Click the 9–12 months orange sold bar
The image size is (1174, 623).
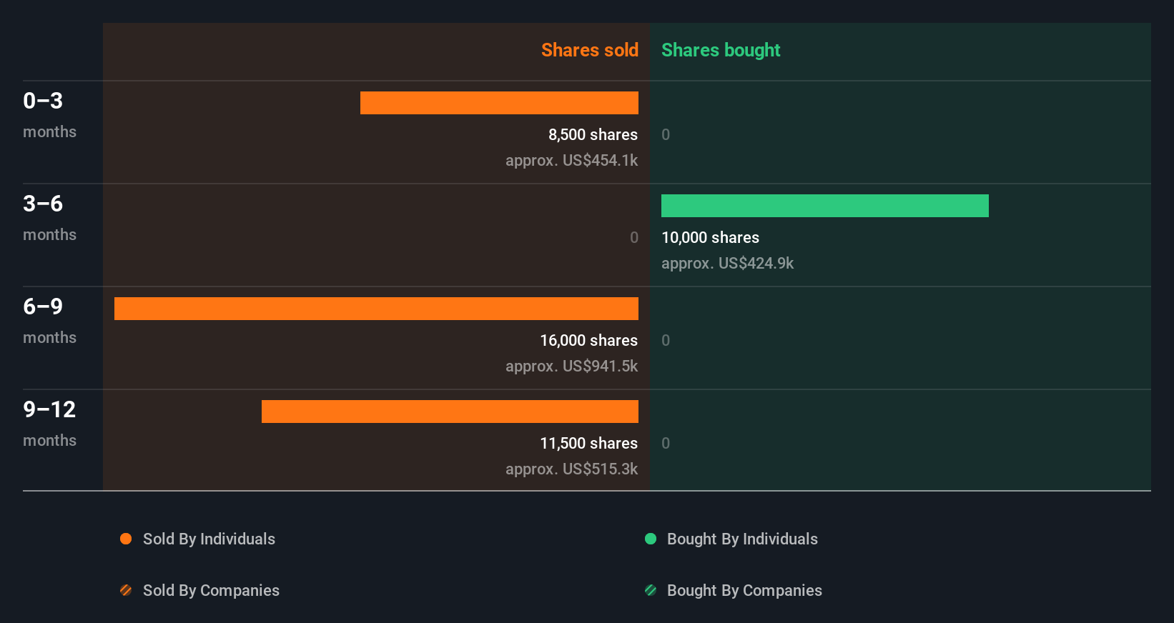[450, 412]
